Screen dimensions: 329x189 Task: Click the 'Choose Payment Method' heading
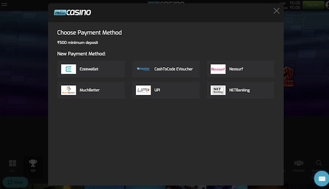tap(89, 33)
